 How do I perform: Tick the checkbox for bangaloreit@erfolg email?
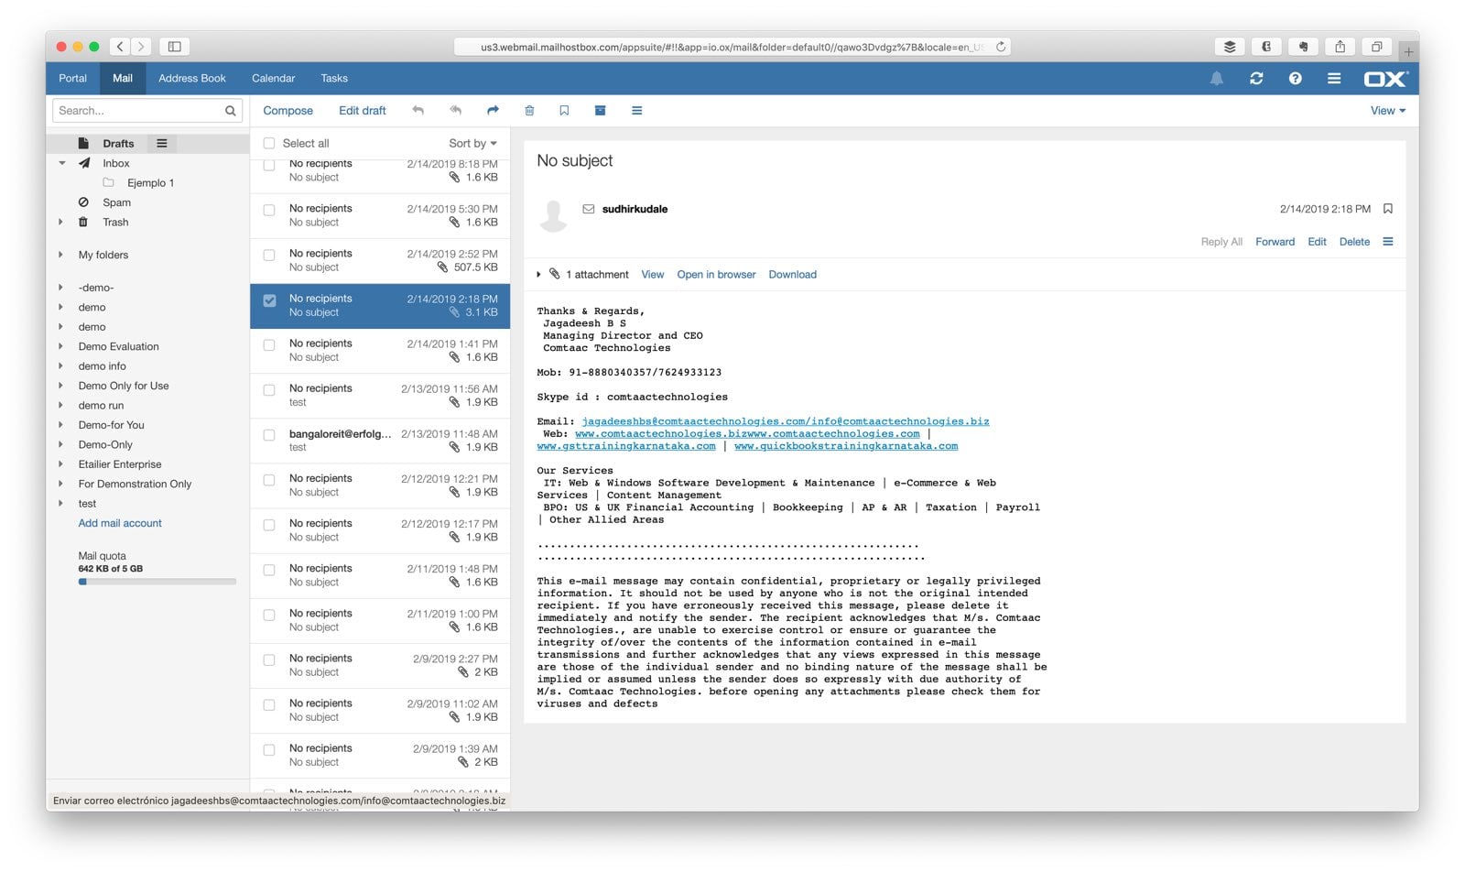click(269, 435)
